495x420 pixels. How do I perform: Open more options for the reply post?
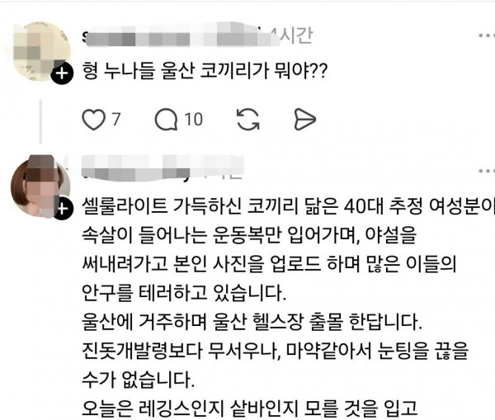point(487,171)
